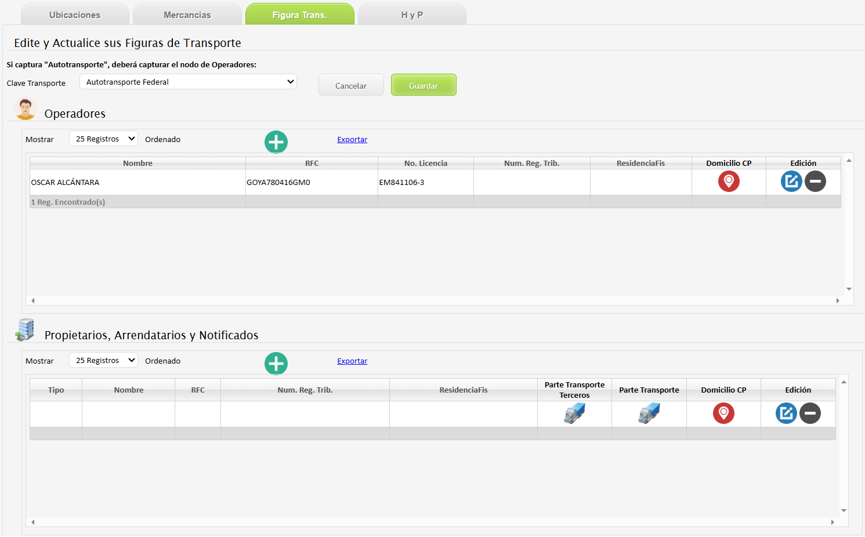Click the Parte Transporte Terceros truck icon
This screenshot has height=537, width=865.
(x=574, y=413)
